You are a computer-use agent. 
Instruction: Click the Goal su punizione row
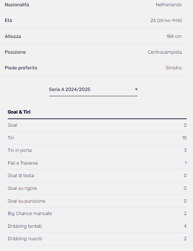[97, 201]
